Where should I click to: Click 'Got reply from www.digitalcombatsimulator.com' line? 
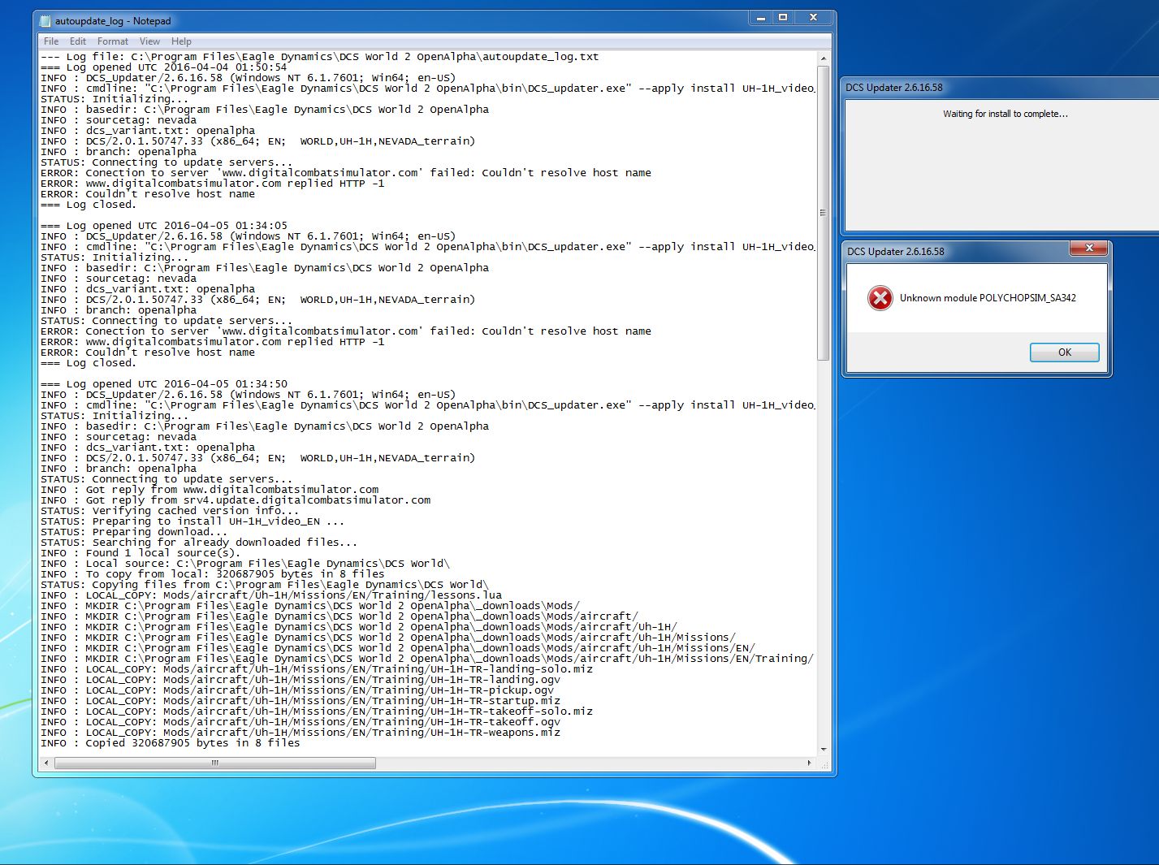210,490
